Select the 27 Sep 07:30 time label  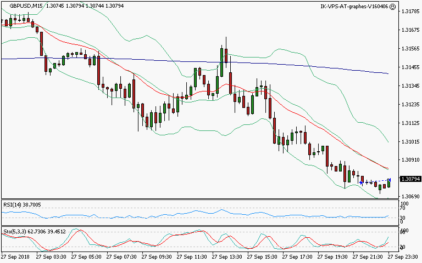point(124,256)
